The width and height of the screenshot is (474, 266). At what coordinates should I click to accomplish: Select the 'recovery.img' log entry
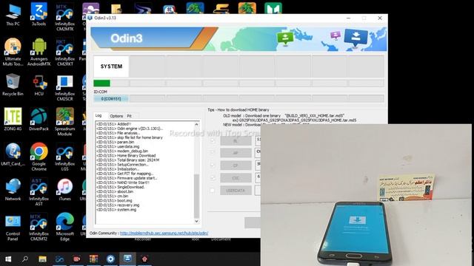[x=118, y=205]
